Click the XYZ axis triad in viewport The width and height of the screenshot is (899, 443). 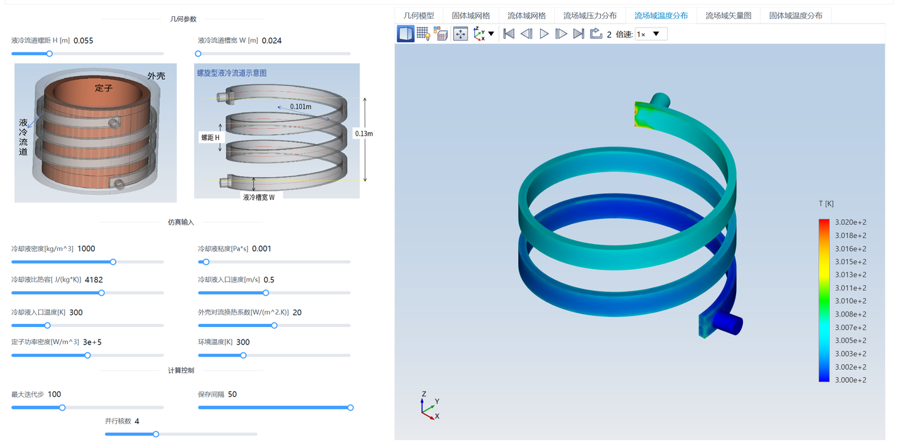[x=429, y=406]
